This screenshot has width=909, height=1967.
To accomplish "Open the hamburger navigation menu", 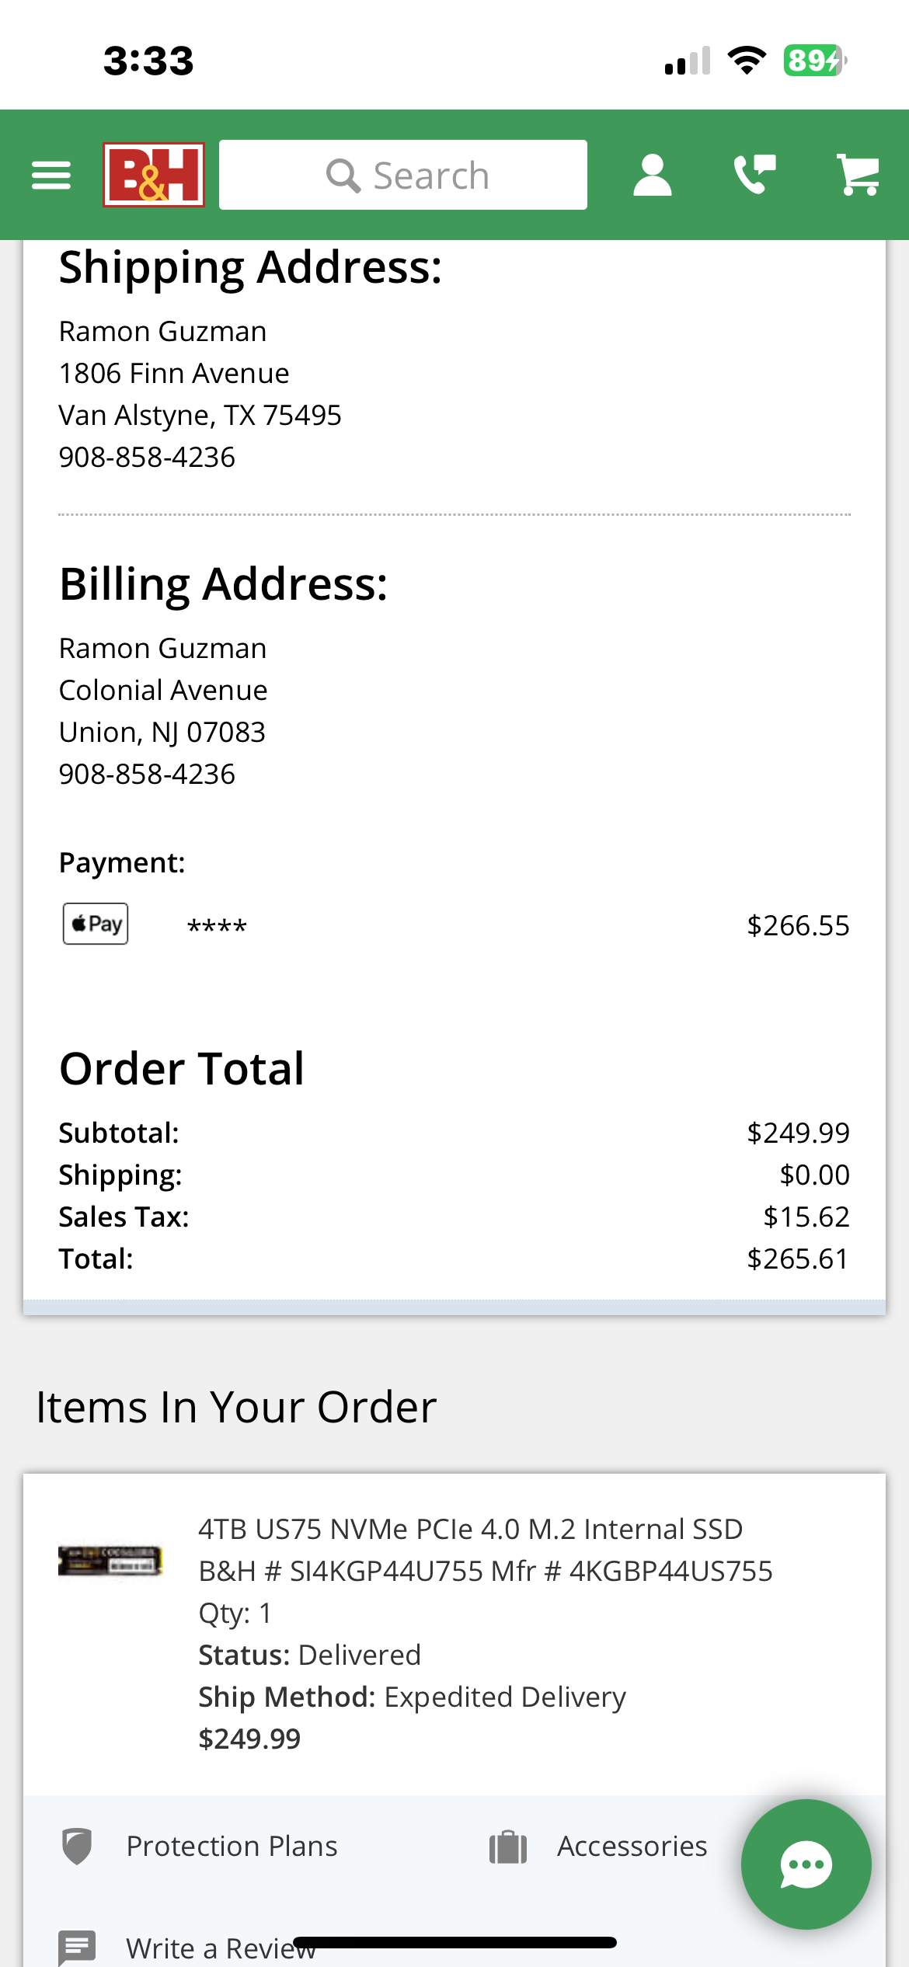I will 51,175.
